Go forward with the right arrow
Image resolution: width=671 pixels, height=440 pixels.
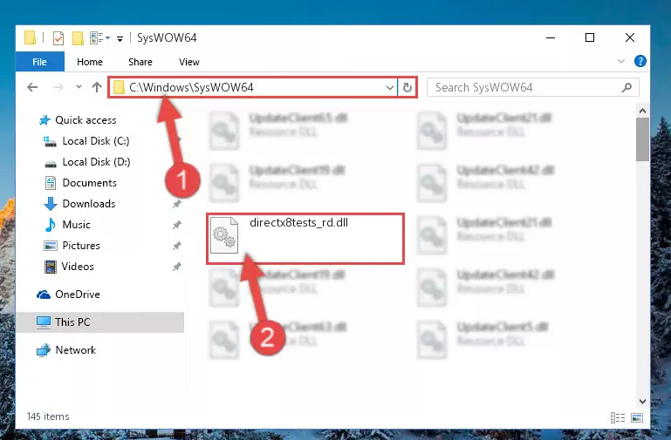coord(58,88)
